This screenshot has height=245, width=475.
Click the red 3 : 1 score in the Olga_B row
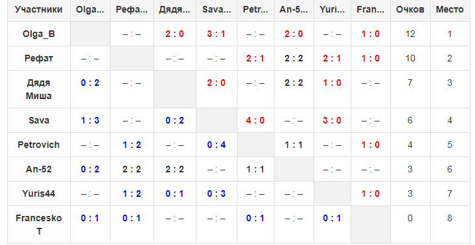click(216, 34)
